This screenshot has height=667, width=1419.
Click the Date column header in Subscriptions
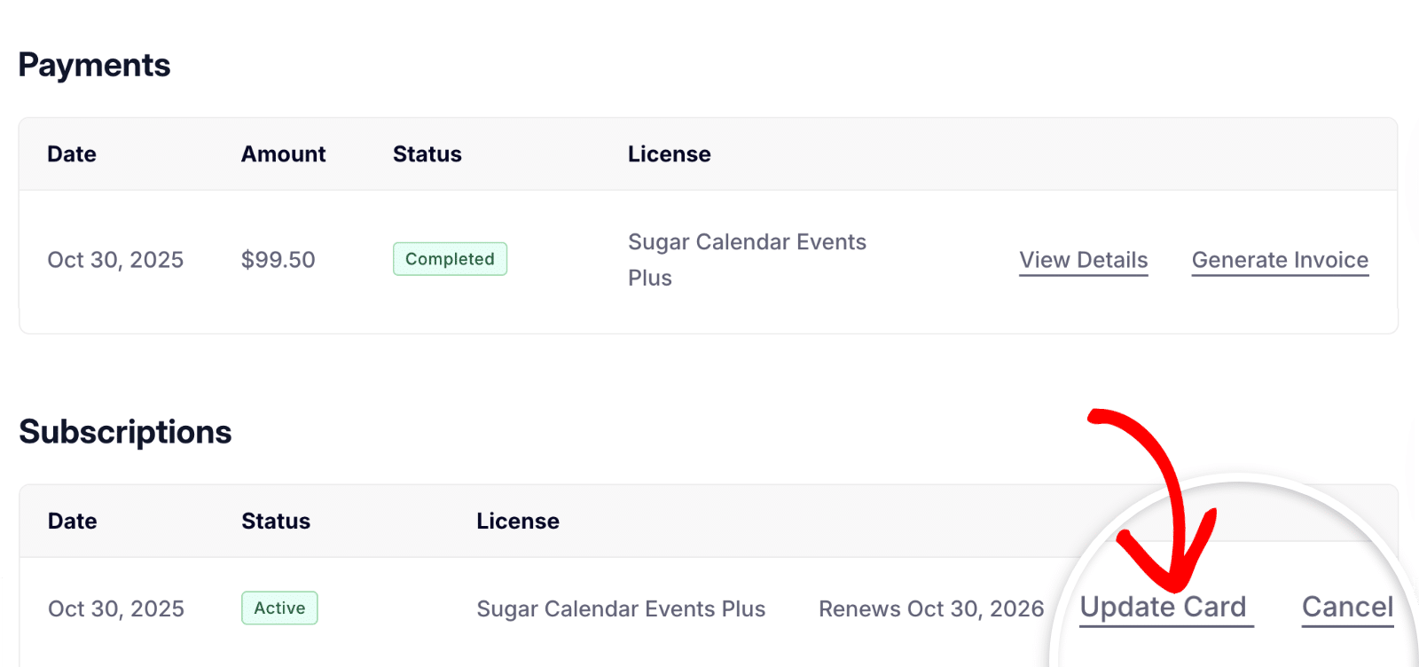(71, 521)
